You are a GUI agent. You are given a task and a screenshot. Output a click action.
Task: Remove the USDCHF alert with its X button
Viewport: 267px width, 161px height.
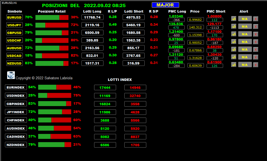255,42
